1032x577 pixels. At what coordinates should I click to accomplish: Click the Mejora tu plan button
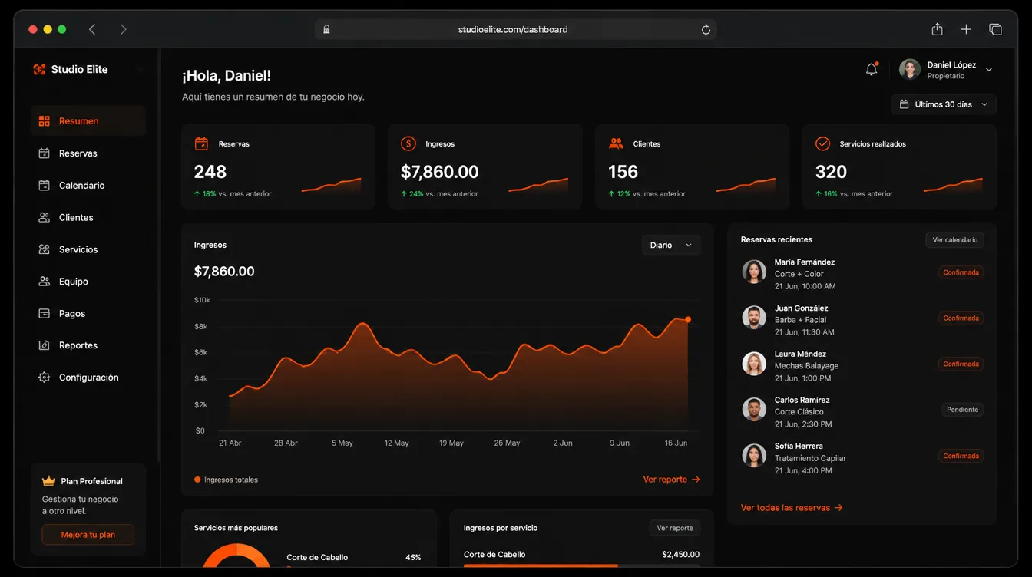tap(88, 535)
